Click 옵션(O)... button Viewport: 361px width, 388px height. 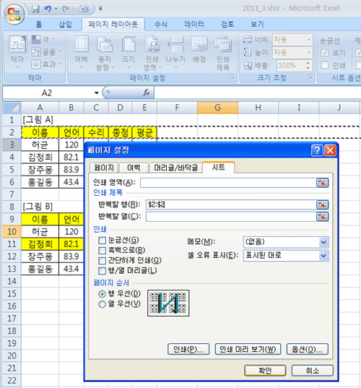(x=308, y=349)
